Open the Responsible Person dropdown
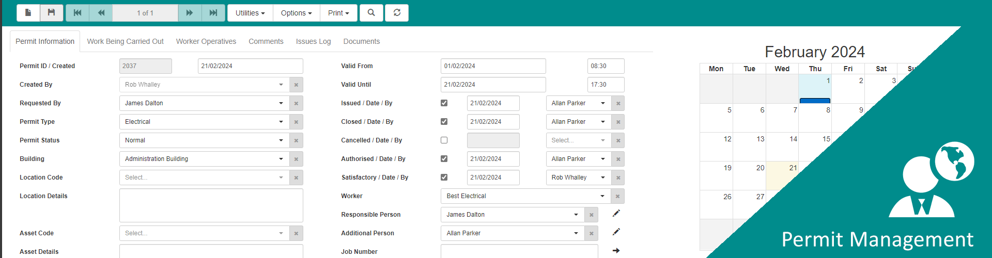The width and height of the screenshot is (992, 258). coord(513,215)
